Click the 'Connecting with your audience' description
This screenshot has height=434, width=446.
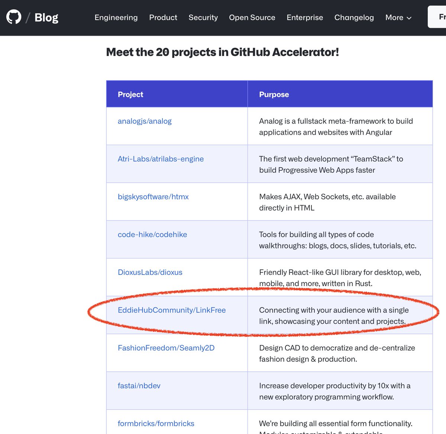click(x=334, y=316)
